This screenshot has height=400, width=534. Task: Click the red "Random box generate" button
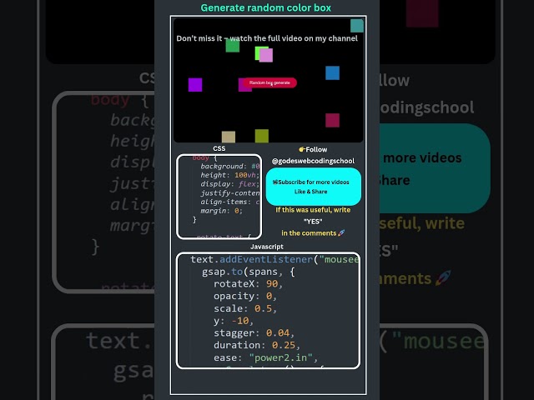[x=270, y=82]
